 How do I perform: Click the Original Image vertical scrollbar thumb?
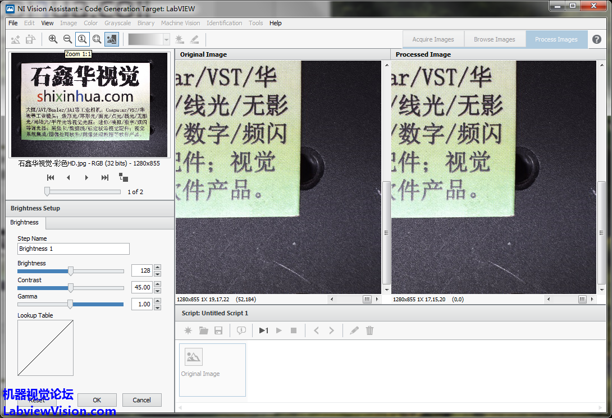pyautogui.click(x=386, y=233)
